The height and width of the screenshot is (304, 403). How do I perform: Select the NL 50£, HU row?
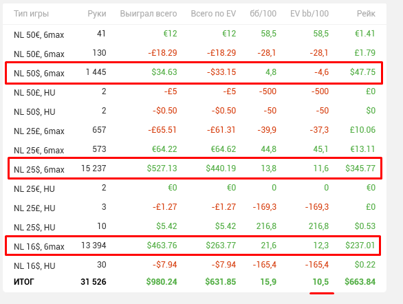coord(195,91)
